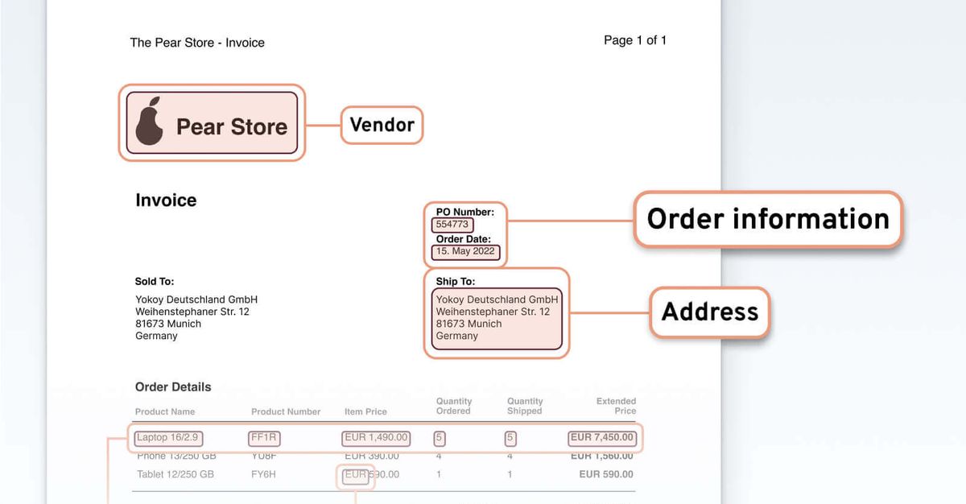Click the "Invoice" heading
Viewport: 966px width, 504px height.
click(x=166, y=200)
